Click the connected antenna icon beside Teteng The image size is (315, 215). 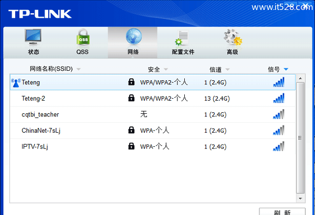click(16, 83)
